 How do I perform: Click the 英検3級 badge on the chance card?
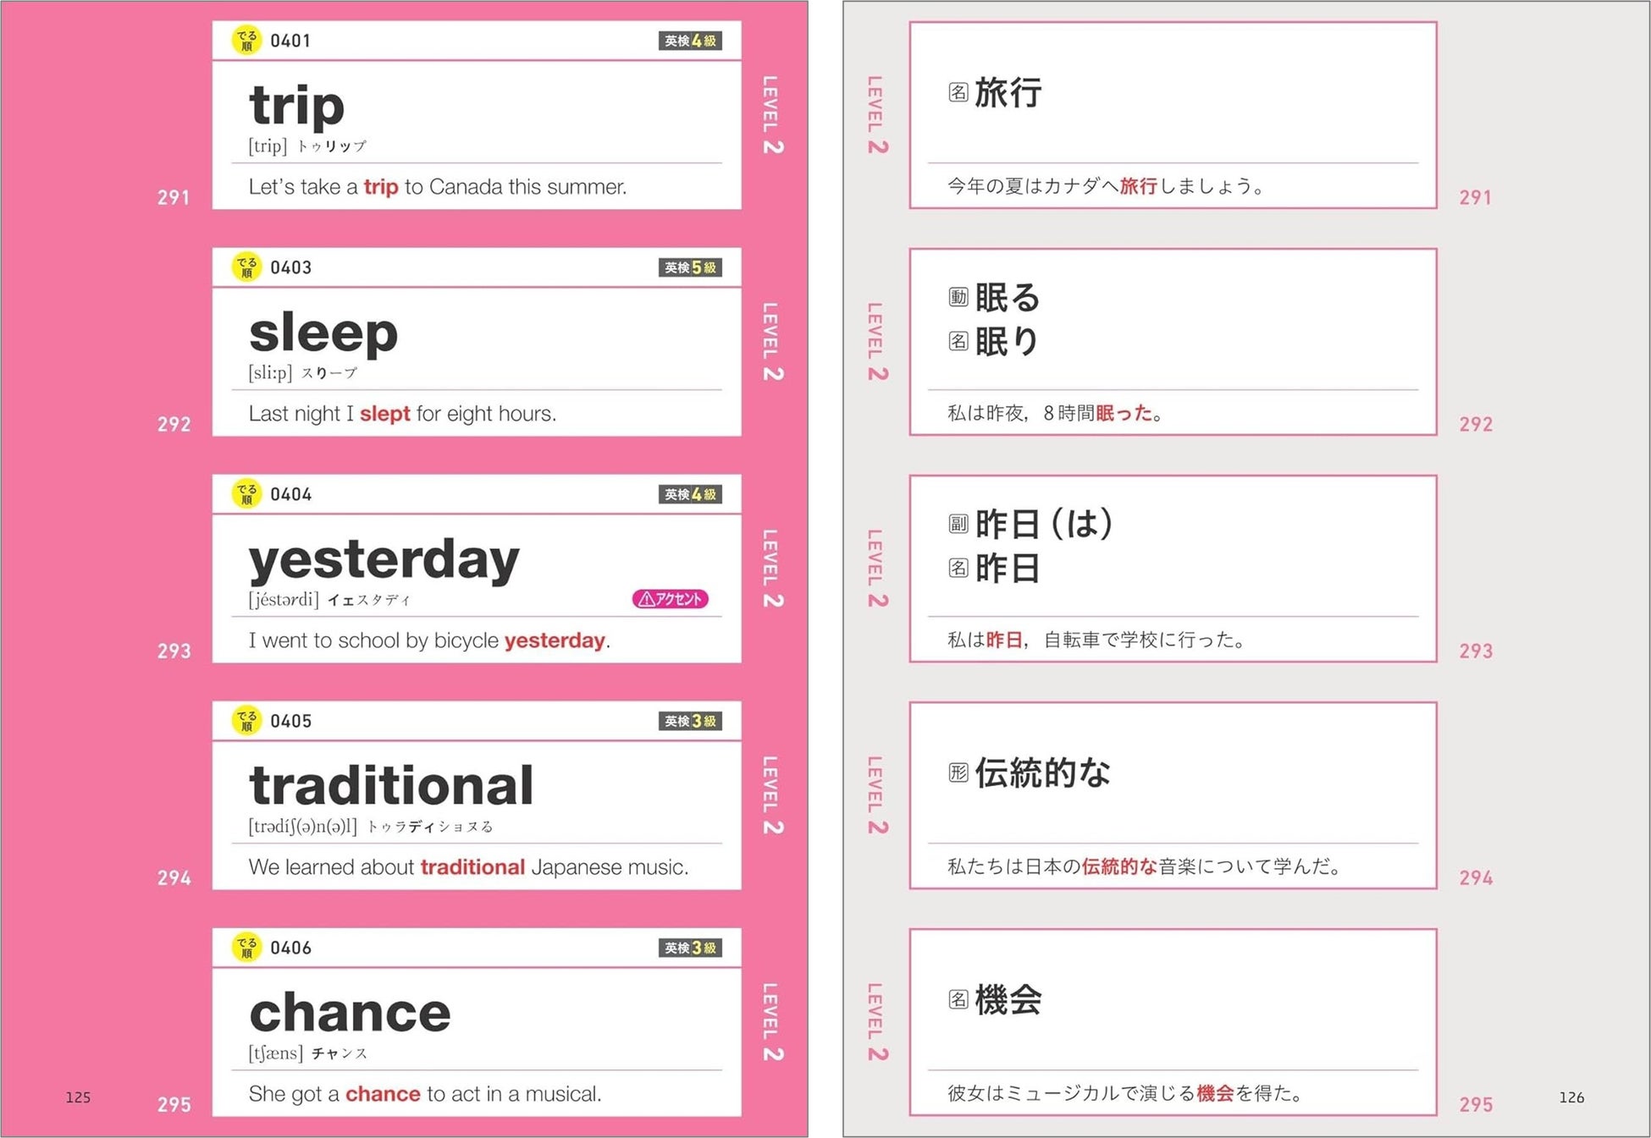[x=690, y=948]
